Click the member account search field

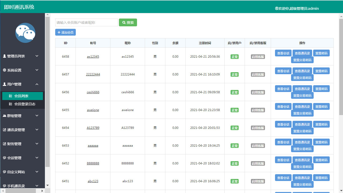[86, 23]
